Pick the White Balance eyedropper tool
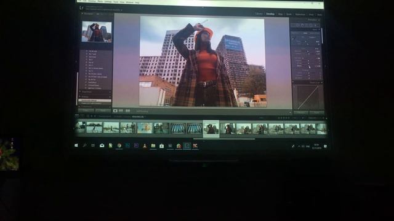This screenshot has width=394, height=221. [293, 39]
